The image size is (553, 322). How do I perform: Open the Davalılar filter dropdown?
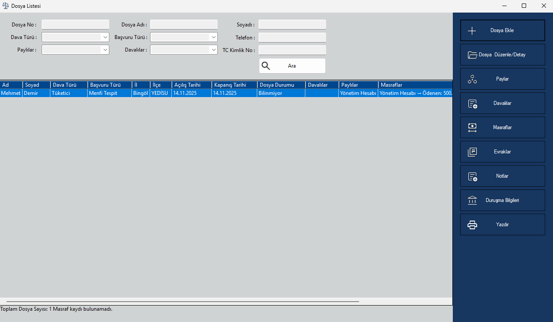213,50
